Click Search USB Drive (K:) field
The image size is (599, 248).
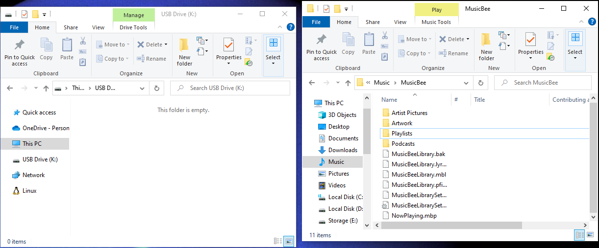pos(231,88)
